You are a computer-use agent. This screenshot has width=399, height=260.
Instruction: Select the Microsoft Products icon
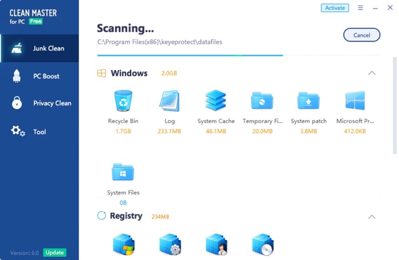tap(355, 101)
